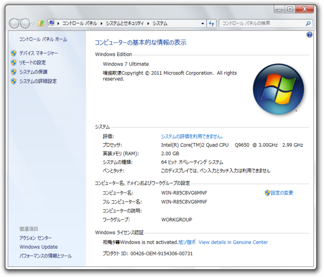Select システムとセキュリティ in the breadcrumb

coord(125,24)
